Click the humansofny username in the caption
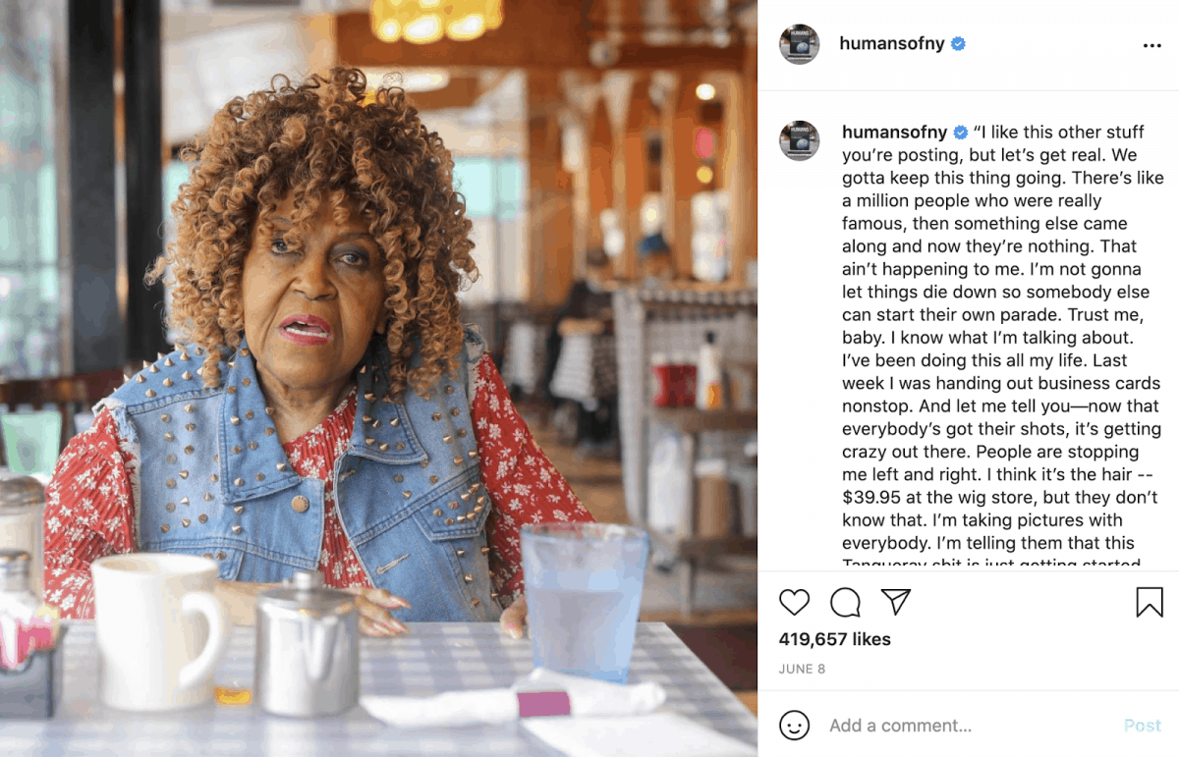Viewport: 1179px width, 757px height. coord(894,133)
